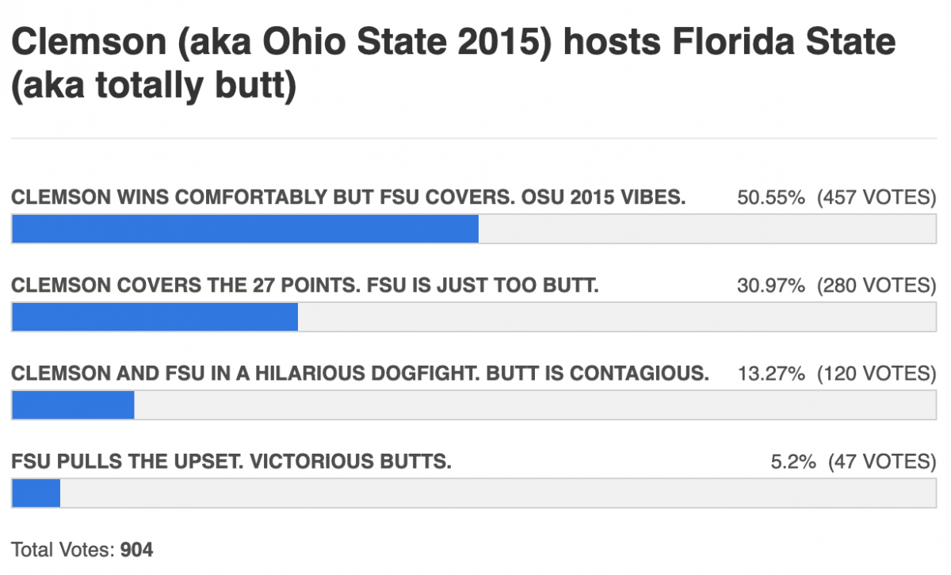Click the gray empty portion of the second bar

[617, 316]
